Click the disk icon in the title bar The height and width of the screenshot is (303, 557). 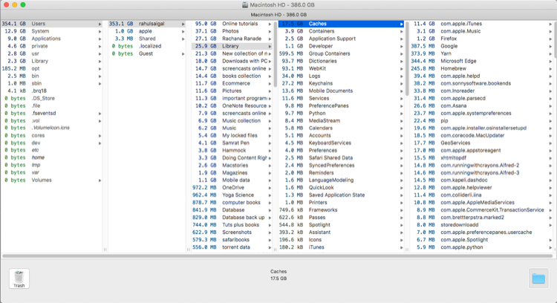point(245,5)
